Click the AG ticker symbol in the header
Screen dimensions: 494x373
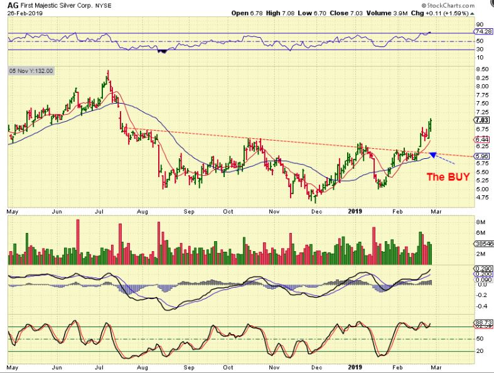click(x=13, y=5)
